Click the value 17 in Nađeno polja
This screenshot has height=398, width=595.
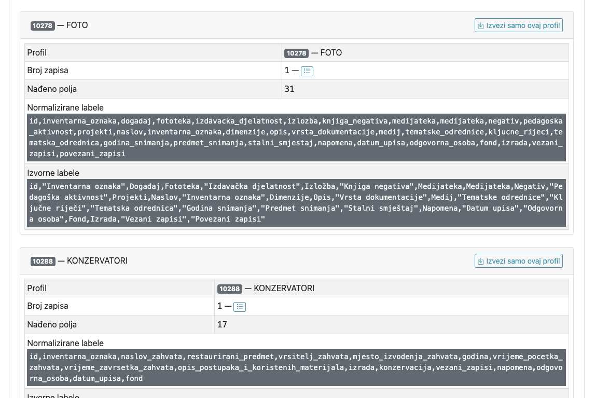[222, 325]
